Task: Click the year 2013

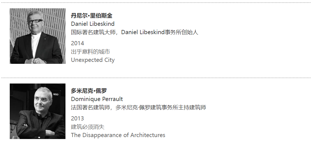Action: 77,118
